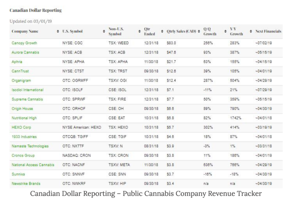Sort by Qtrly Sales (CAD) arrows
Screen dimensions: 295x203
[199, 31]
